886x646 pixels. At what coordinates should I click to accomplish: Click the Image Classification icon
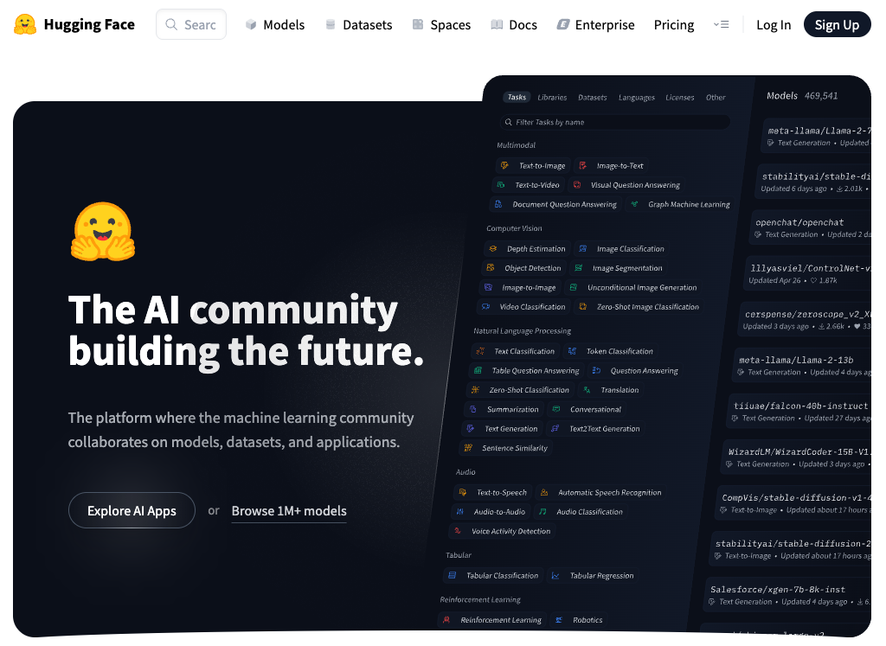pos(583,248)
